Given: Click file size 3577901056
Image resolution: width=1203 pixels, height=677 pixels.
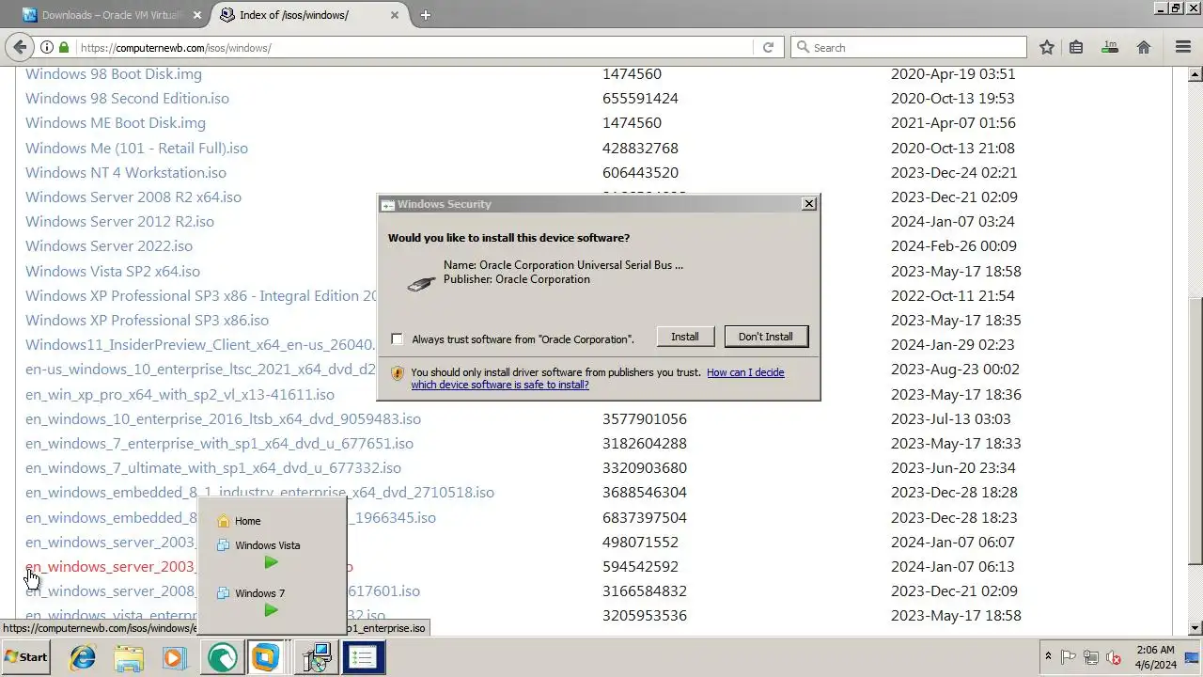Looking at the screenshot, I should (x=645, y=418).
